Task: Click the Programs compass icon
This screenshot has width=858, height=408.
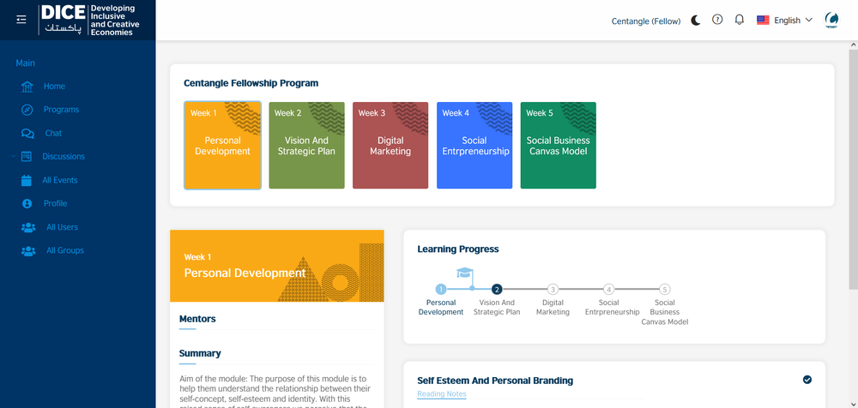Action: pyautogui.click(x=27, y=110)
